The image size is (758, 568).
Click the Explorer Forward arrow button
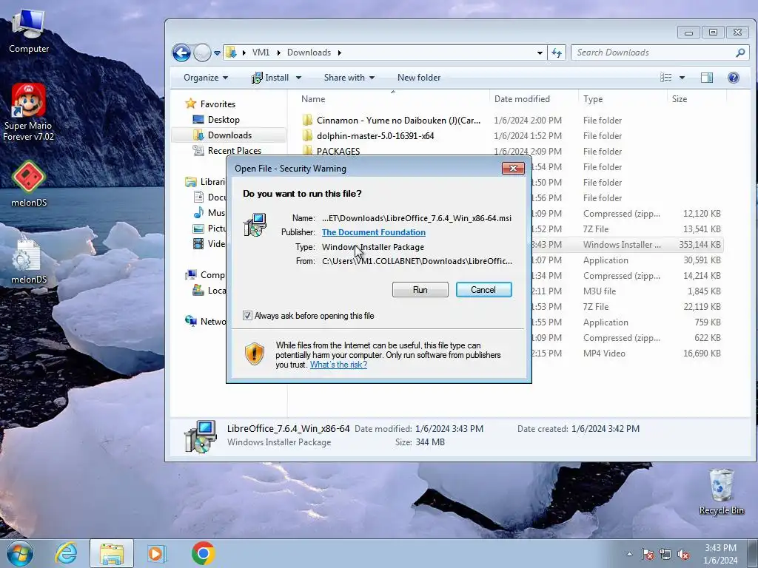[x=202, y=53]
